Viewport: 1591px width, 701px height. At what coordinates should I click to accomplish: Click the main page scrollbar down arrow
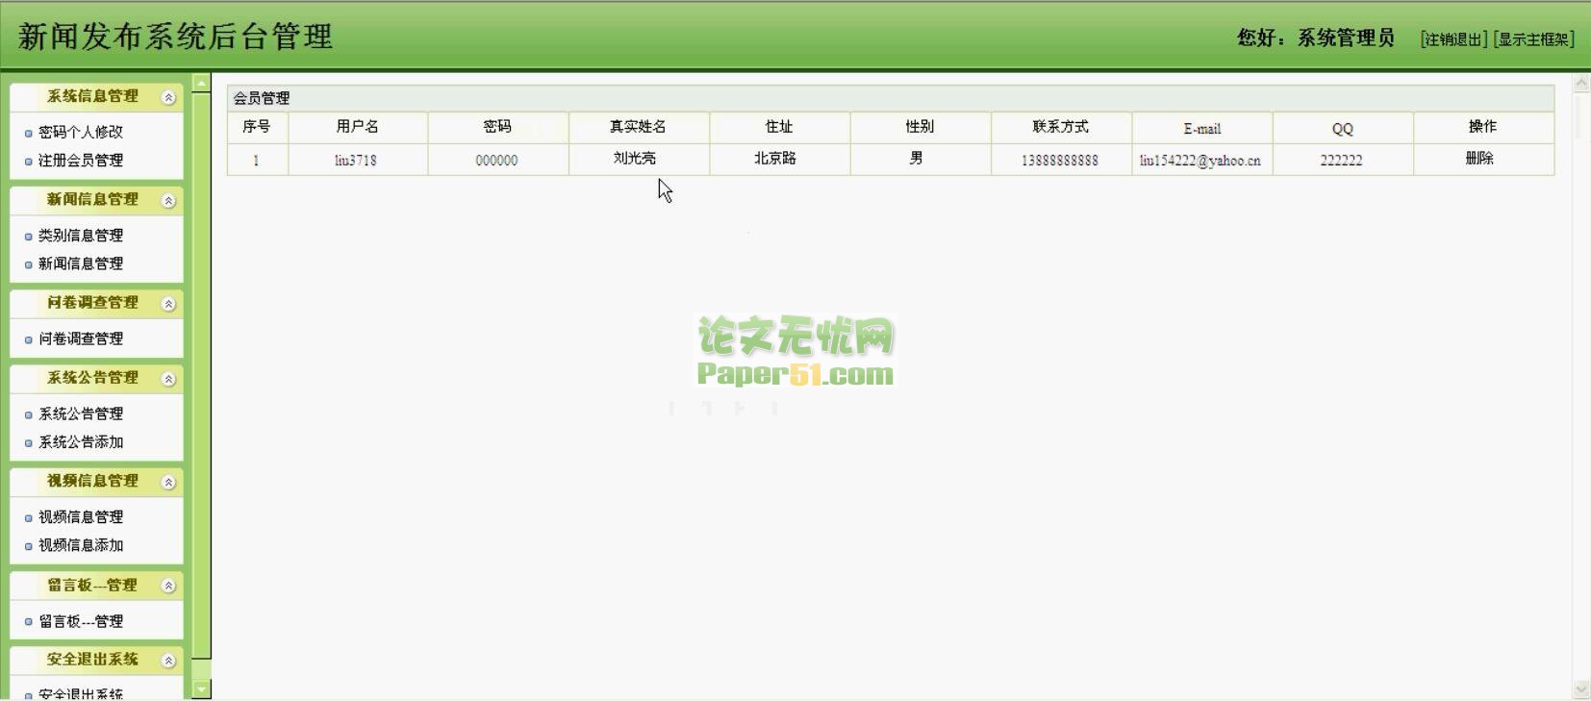coord(1581,688)
